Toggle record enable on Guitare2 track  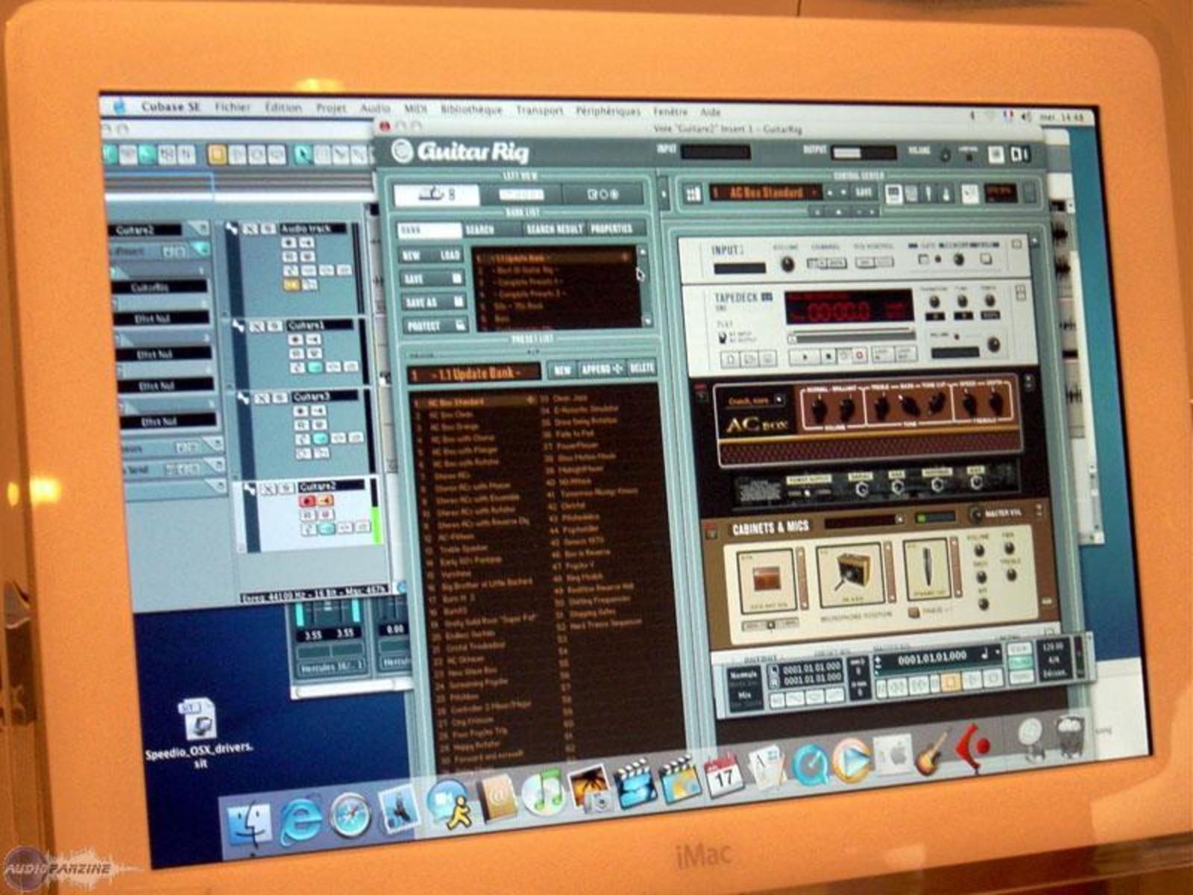click(x=306, y=501)
